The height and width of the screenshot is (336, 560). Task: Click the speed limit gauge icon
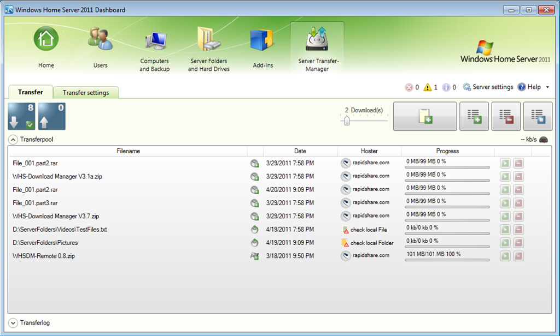(543, 140)
